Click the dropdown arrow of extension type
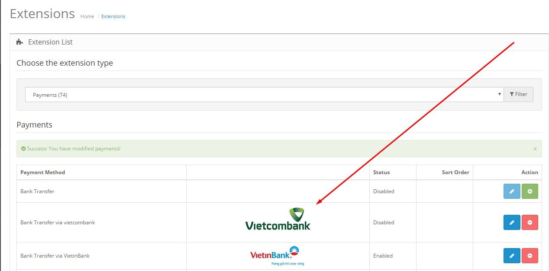549x271 pixels. tap(499, 94)
